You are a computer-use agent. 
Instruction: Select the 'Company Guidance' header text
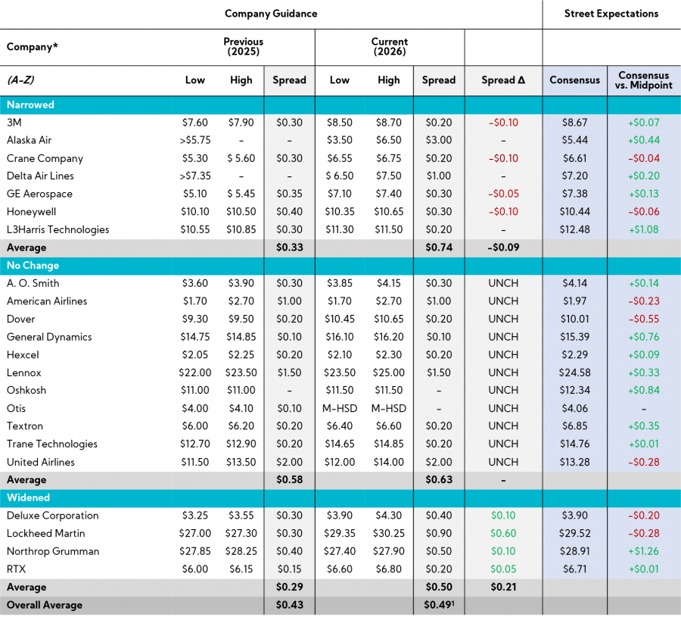[271, 14]
